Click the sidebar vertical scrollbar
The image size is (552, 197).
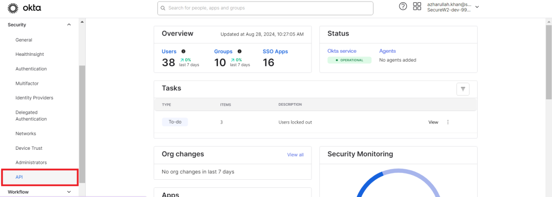[x=82, y=124]
